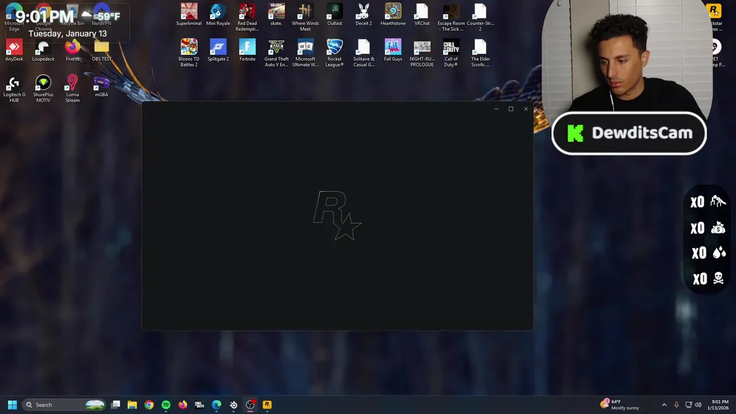Launch Logitech G HUB from the desktop
This screenshot has width=736, height=414.
[14, 89]
